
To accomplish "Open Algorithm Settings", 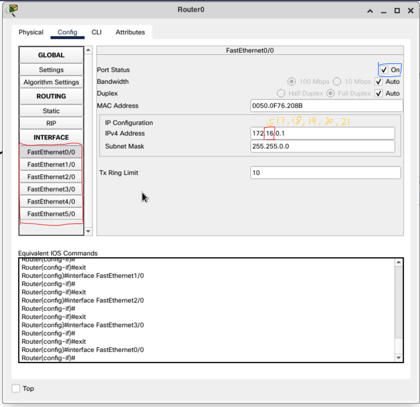I will 51,82.
